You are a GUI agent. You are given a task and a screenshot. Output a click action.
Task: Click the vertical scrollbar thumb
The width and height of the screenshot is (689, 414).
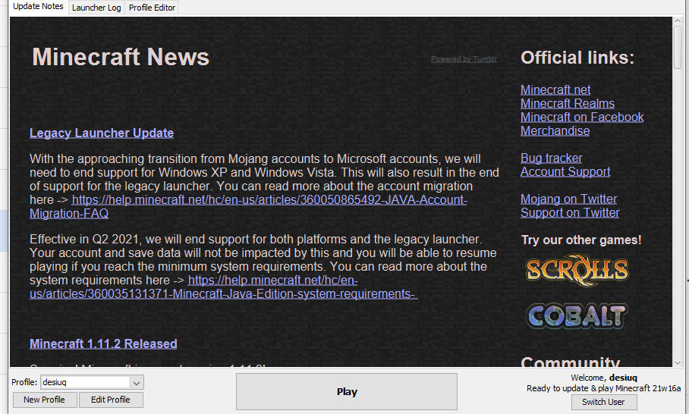coord(678,47)
